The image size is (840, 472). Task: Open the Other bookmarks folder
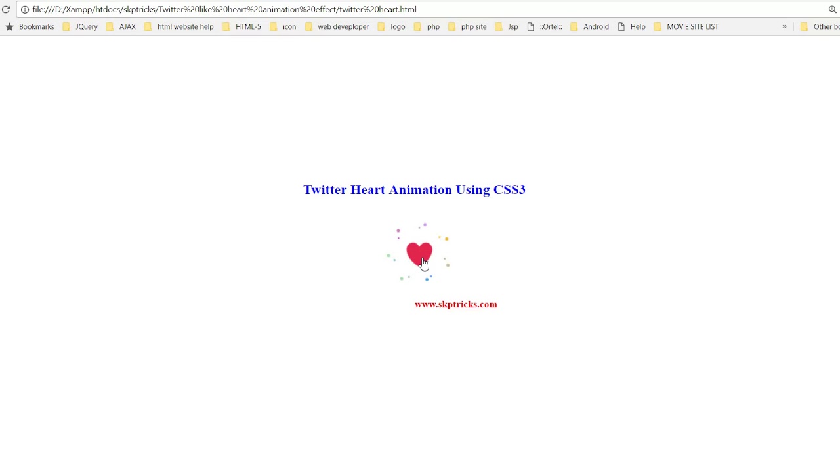point(820,26)
